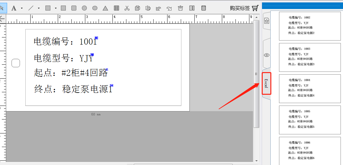Click the rounded hole shape on the label
The width and height of the screenshot is (343, 165).
[16, 63]
